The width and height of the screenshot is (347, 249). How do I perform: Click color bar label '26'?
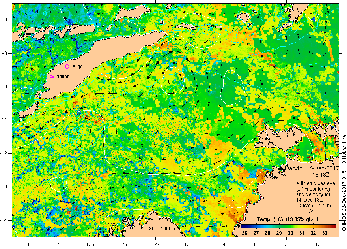[x=244, y=233]
